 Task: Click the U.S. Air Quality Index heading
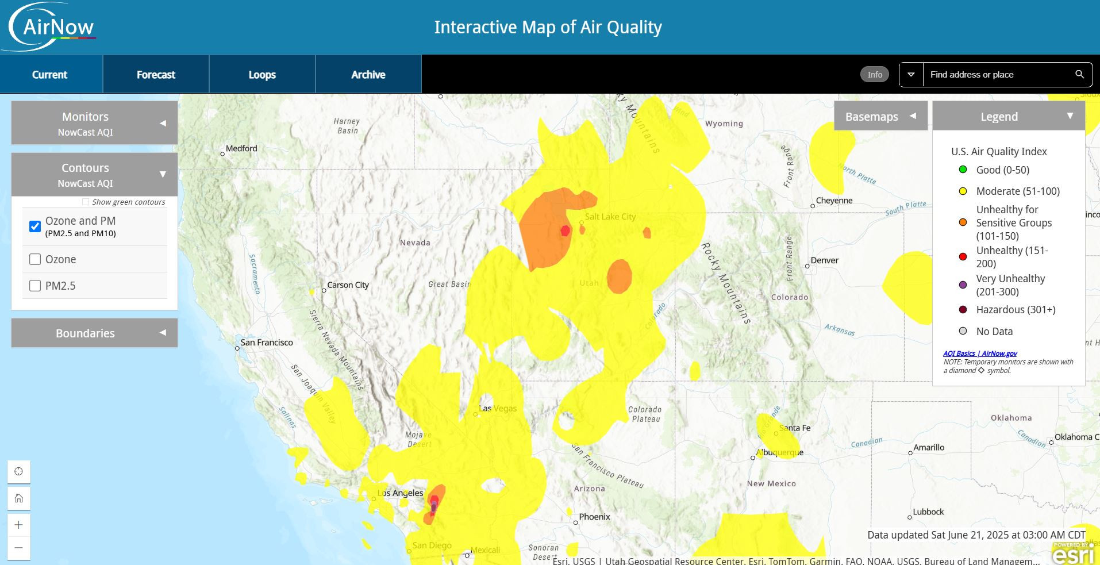(999, 152)
